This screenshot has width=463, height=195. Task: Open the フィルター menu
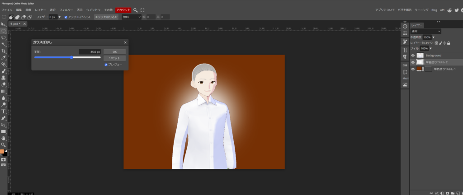66,9
